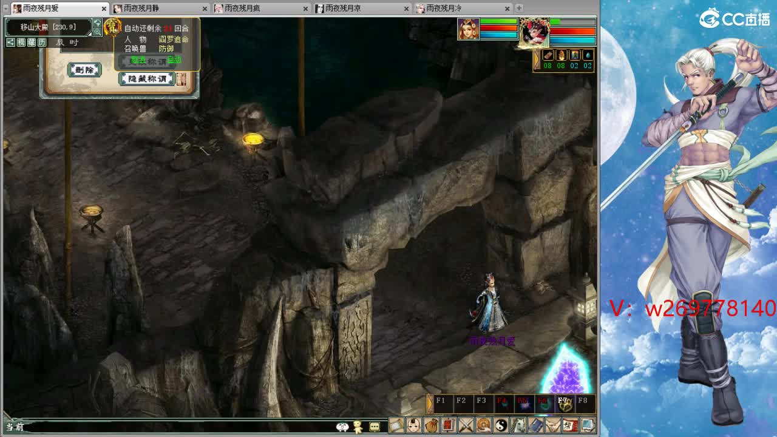Click the 删除 button
The height and width of the screenshot is (437, 777).
84,70
